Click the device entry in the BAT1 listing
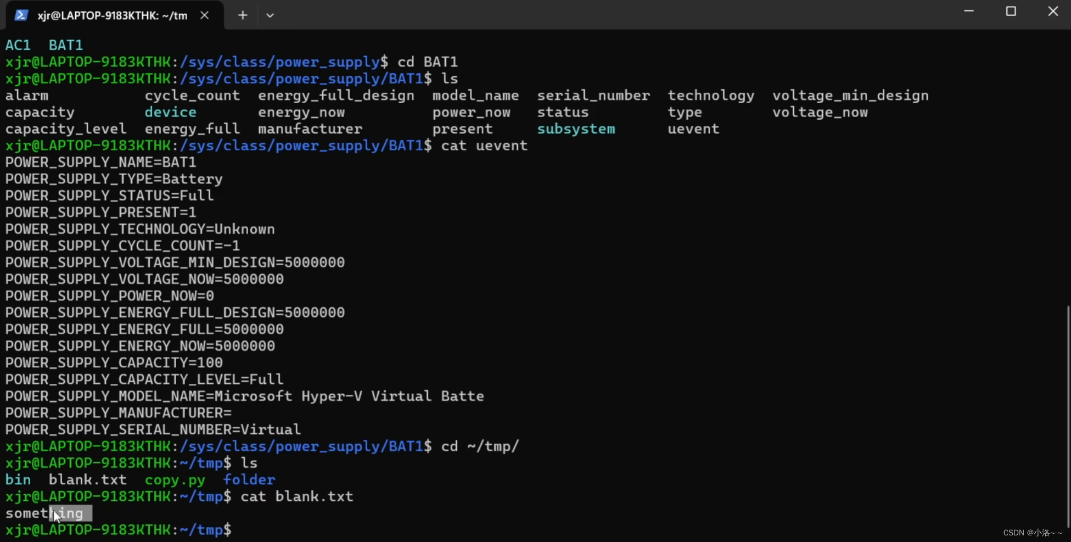Image resolution: width=1071 pixels, height=542 pixels. 170,112
